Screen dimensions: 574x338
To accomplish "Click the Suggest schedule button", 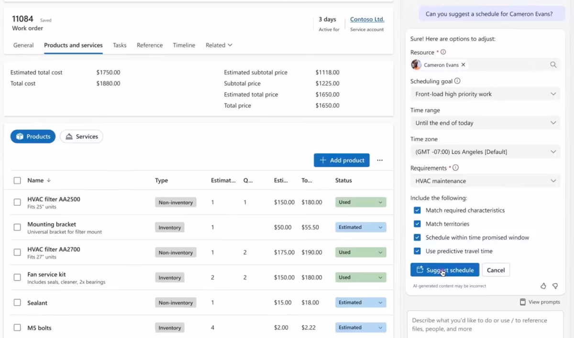I will click(x=445, y=270).
